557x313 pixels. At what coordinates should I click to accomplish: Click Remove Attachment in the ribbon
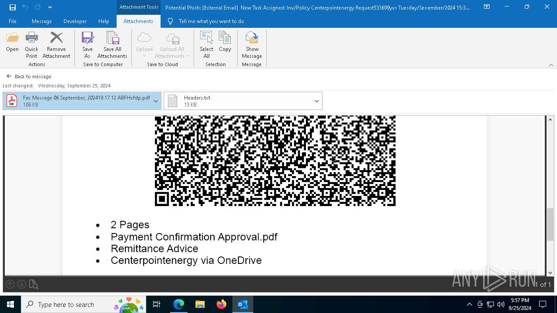pyautogui.click(x=56, y=45)
